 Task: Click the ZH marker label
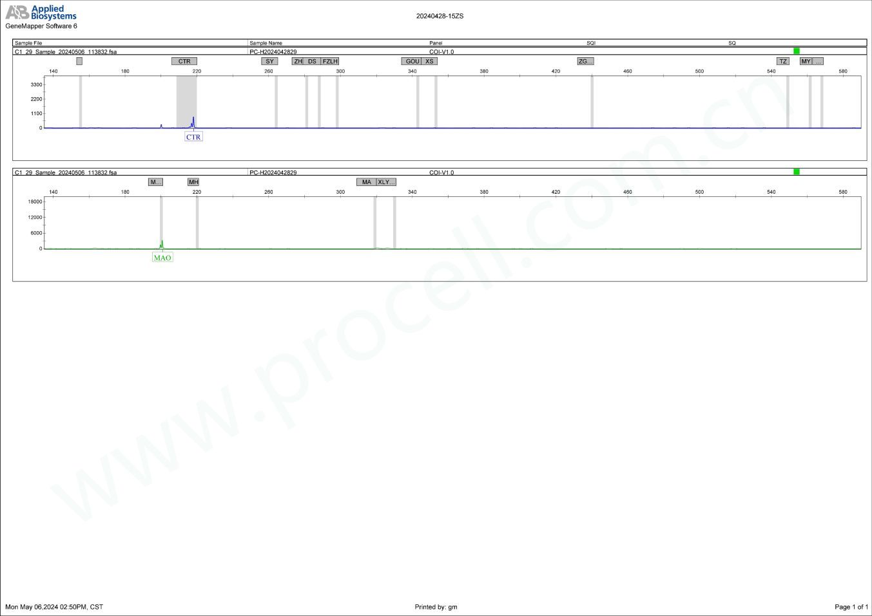pos(298,61)
